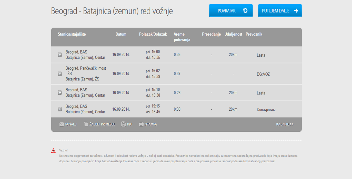Expand the 15:10 Lasta departure row

(x=60, y=93)
